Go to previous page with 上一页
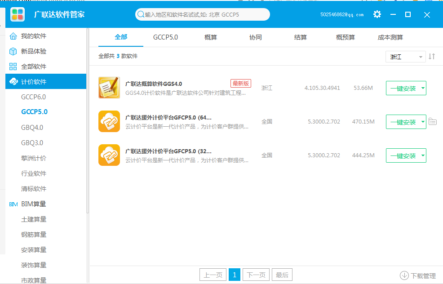Screen dimensions: 443x284 pyautogui.click(x=213, y=275)
